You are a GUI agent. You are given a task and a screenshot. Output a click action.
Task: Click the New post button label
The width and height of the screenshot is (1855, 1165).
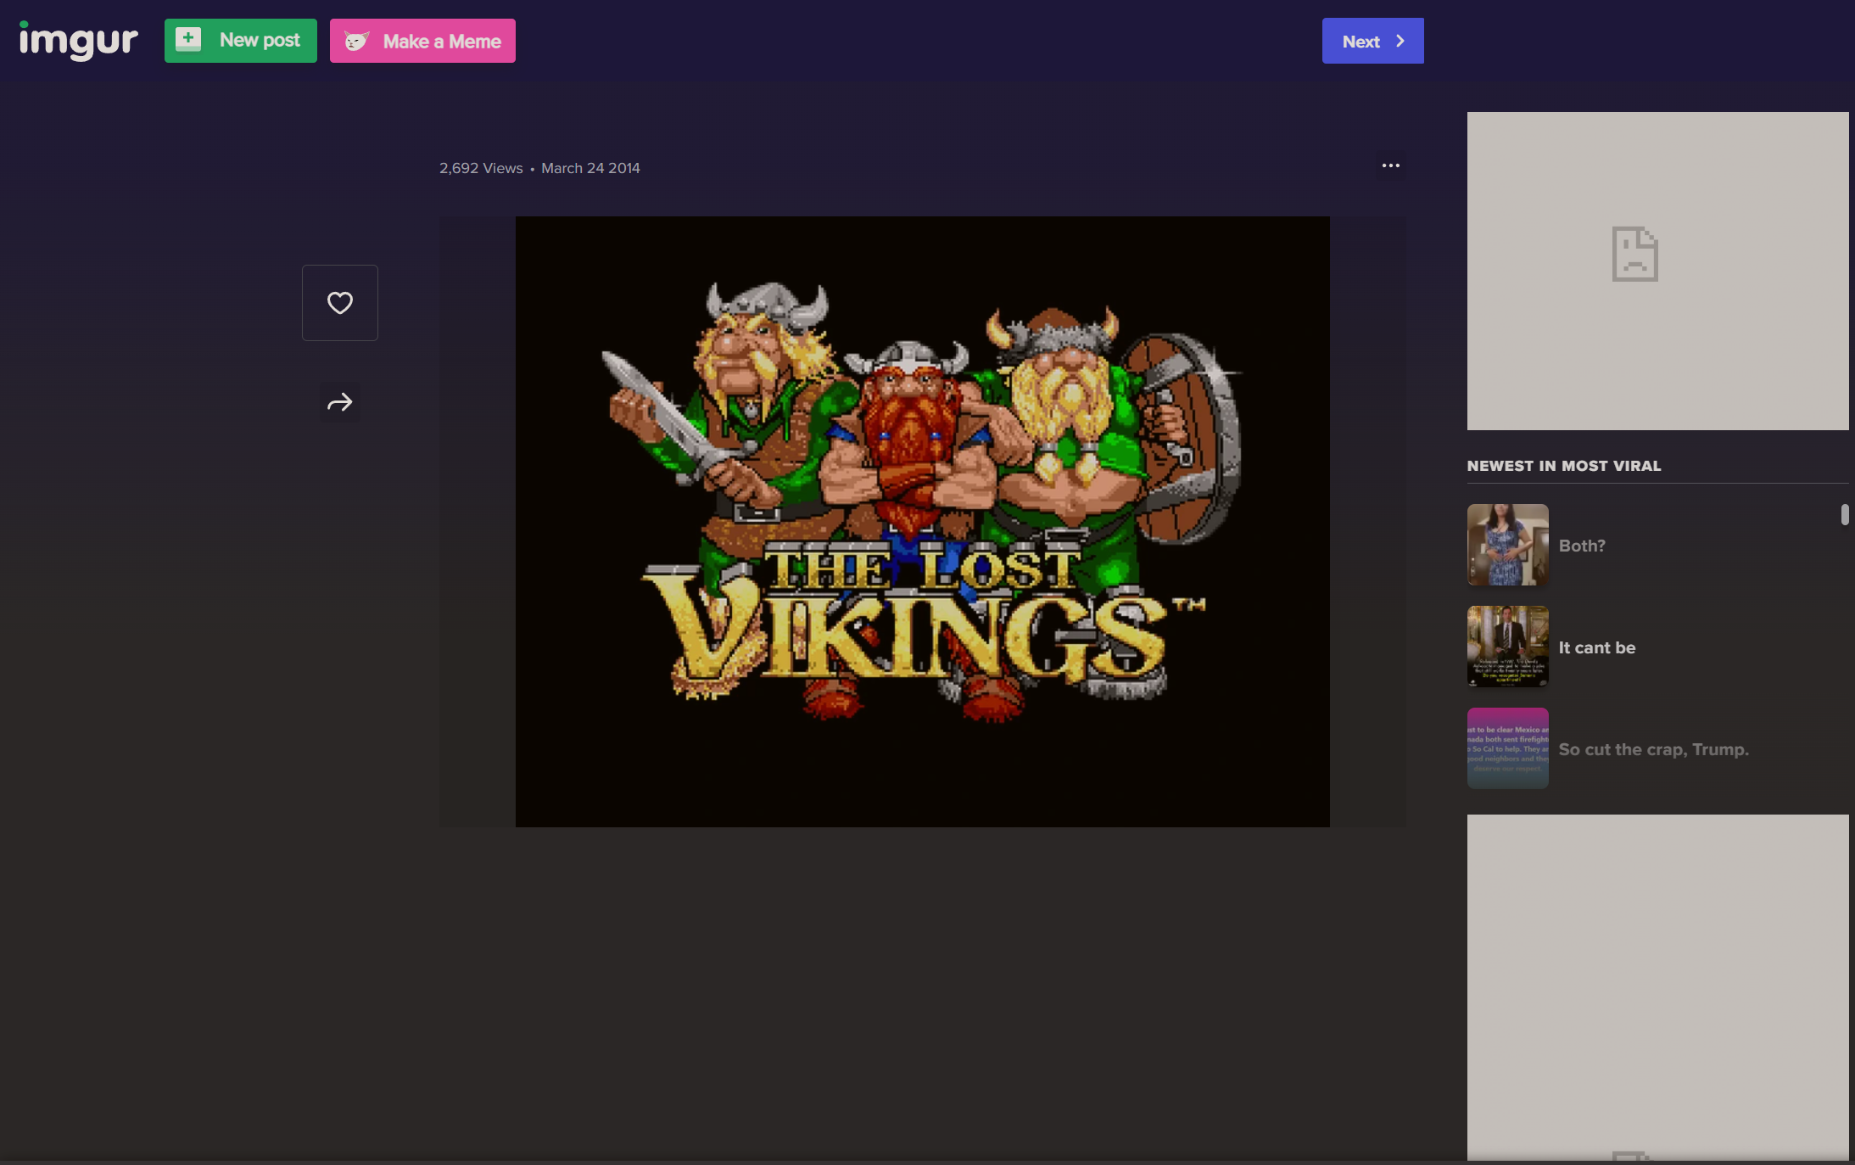(260, 40)
